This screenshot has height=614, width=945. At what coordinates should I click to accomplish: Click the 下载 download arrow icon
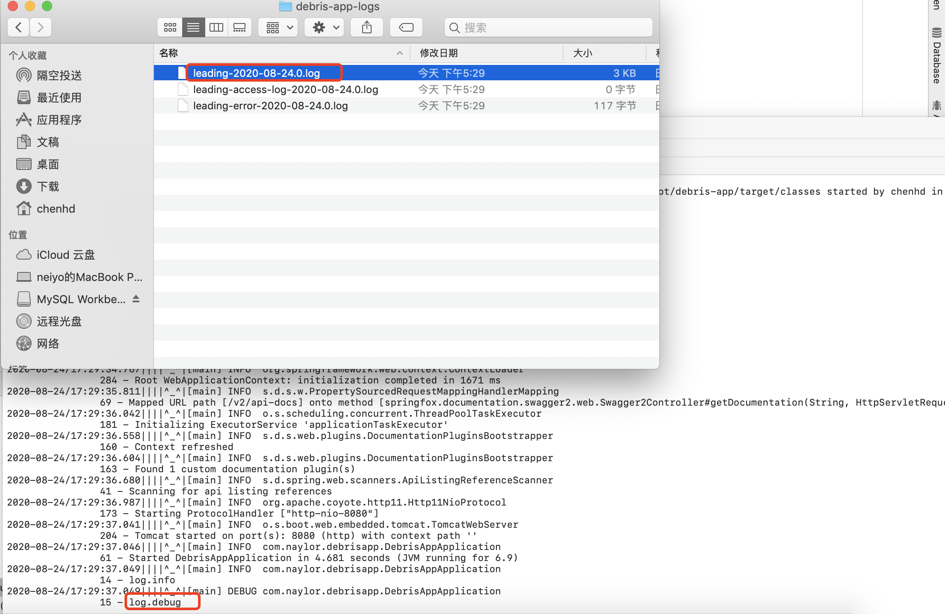tap(24, 187)
